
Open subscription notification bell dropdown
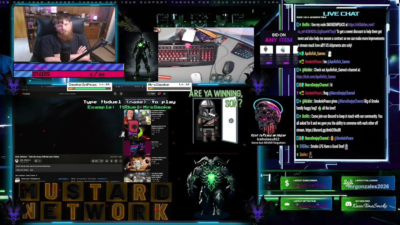click(x=37, y=161)
